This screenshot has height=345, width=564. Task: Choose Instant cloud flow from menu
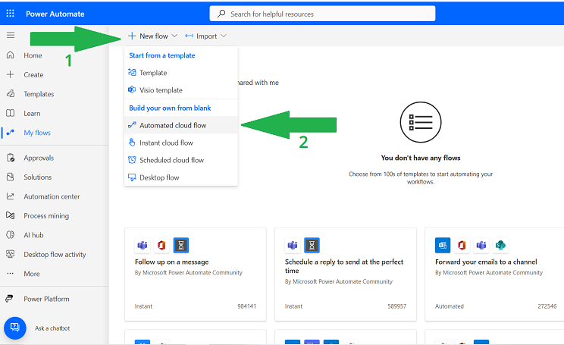(166, 143)
